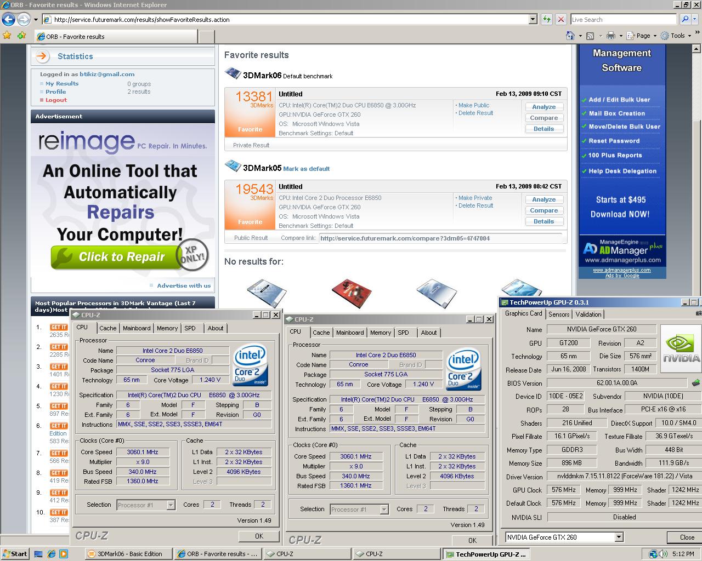Open the new blank browser tab button
This screenshot has height=561, width=702.
tap(206, 37)
